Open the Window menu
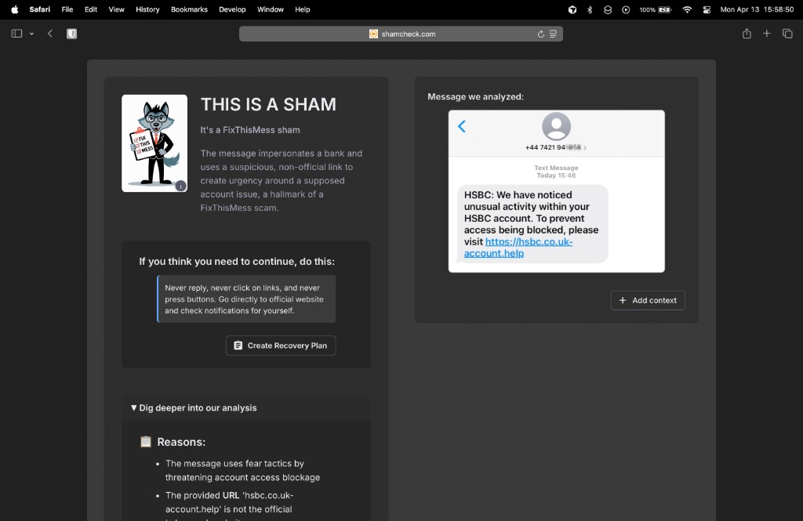Image resolution: width=803 pixels, height=521 pixels. point(270,9)
